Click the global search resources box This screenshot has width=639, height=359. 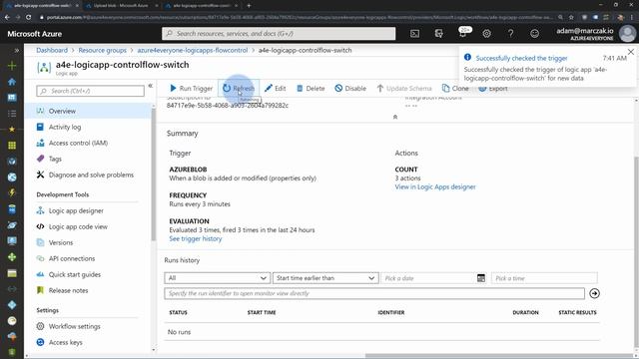click(x=279, y=33)
